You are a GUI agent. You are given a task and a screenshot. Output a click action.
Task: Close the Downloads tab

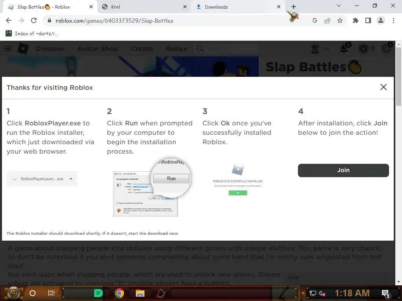click(x=279, y=7)
